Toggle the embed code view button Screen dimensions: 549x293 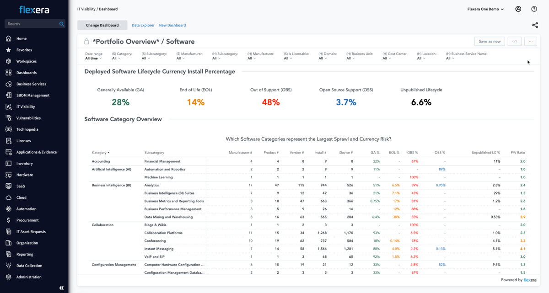tap(514, 41)
